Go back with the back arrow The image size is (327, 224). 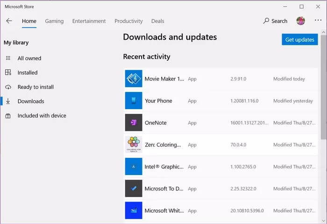click(x=9, y=21)
